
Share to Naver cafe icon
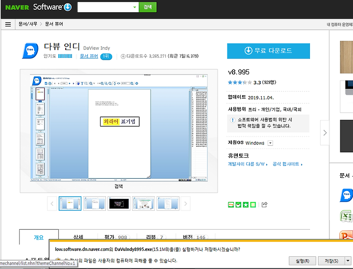coord(238,205)
